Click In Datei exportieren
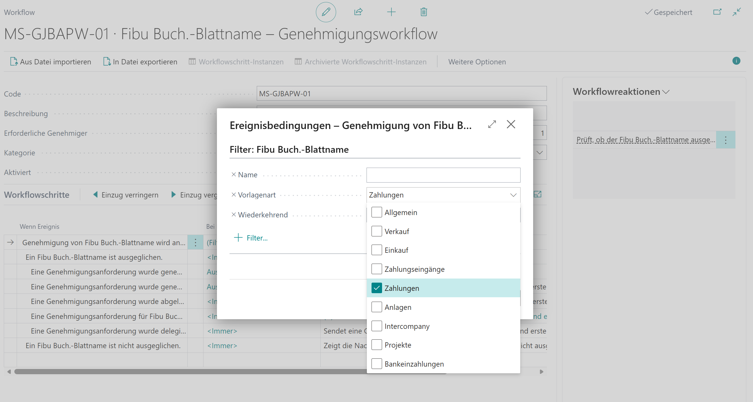Viewport: 753px width, 402px height. tap(140, 62)
